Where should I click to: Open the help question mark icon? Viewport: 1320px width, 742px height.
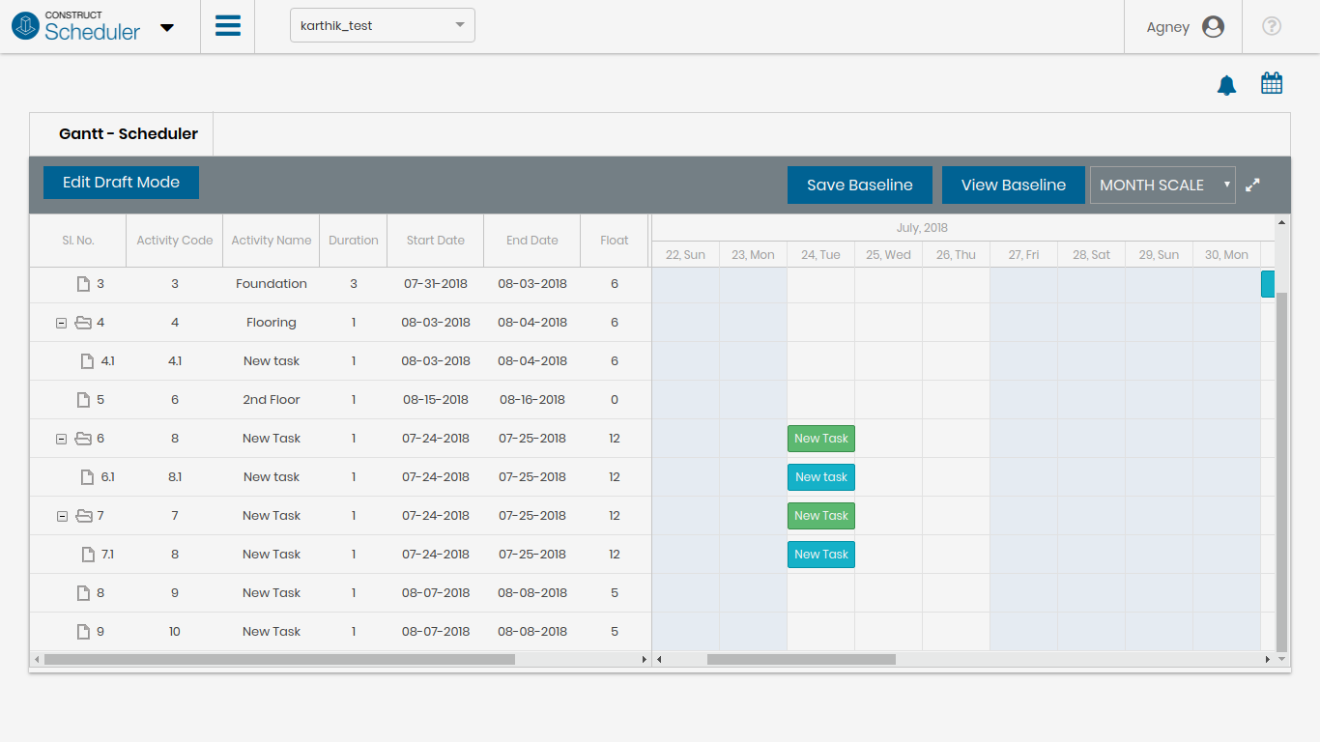click(1272, 26)
